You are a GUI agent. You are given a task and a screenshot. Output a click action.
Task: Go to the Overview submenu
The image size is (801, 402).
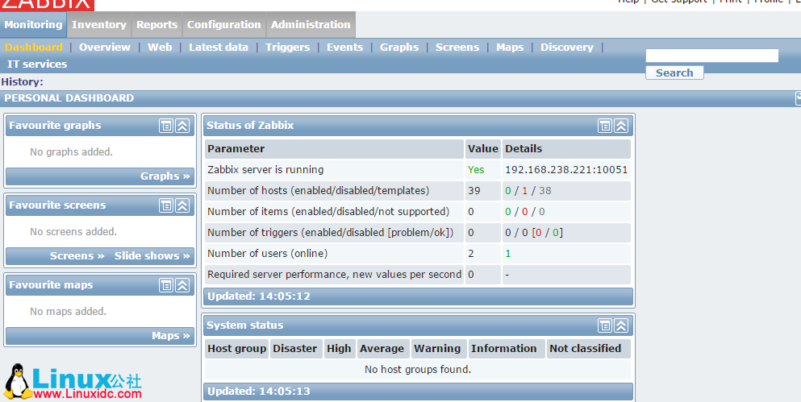click(105, 47)
